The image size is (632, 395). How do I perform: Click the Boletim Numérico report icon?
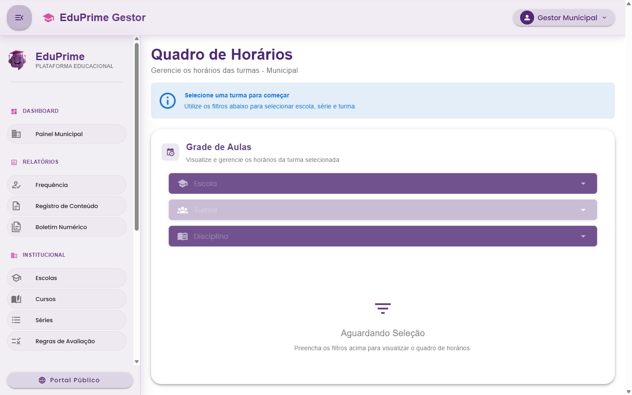click(x=17, y=226)
